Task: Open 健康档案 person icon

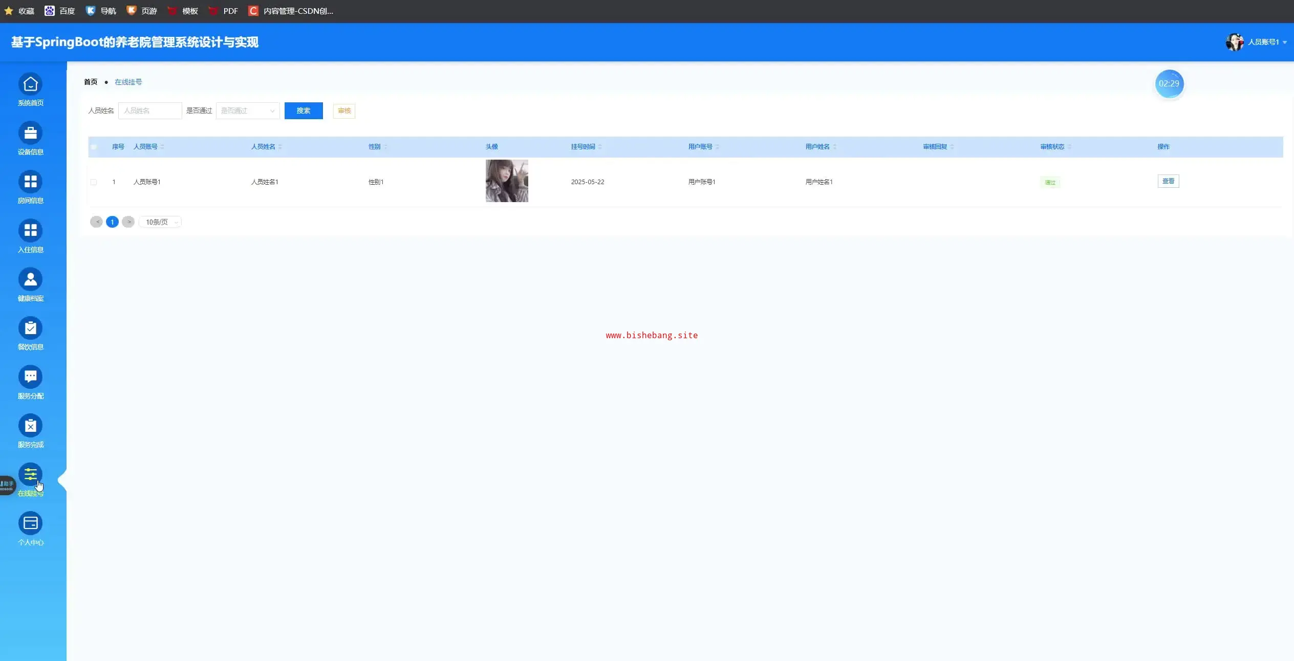Action: (31, 279)
